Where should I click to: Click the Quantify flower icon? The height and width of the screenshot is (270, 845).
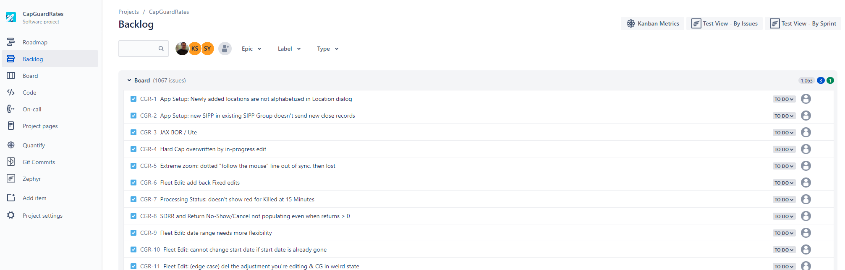coord(11,145)
